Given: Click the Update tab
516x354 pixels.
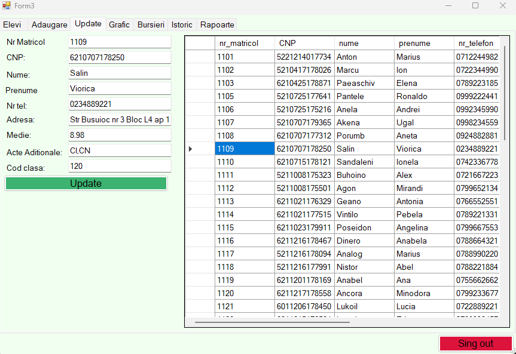Looking at the screenshot, I should pos(87,24).
